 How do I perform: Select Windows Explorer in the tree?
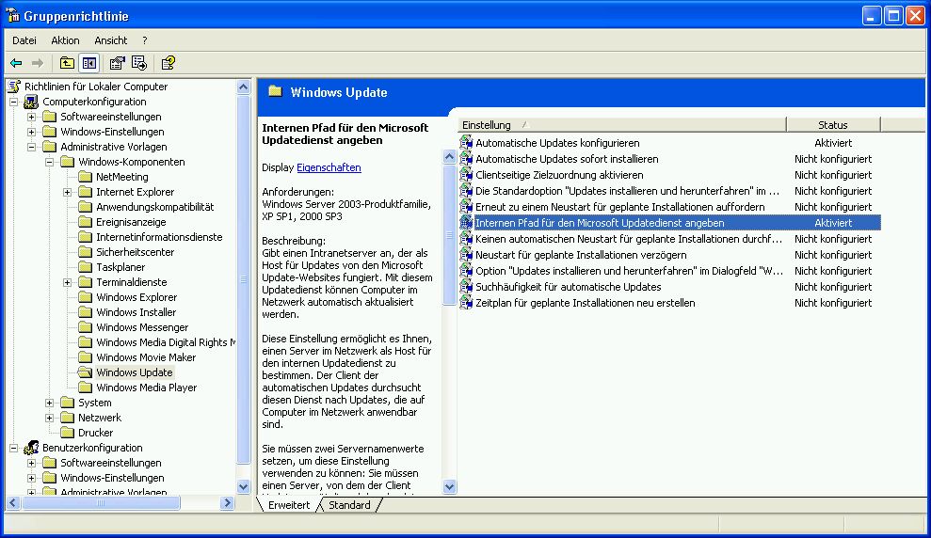(x=136, y=297)
